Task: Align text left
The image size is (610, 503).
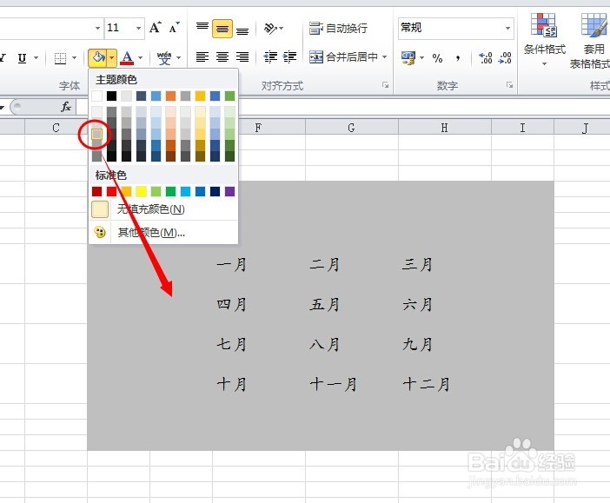Action: point(202,57)
